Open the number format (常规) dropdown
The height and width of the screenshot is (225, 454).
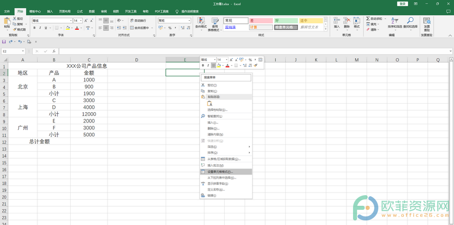189,21
